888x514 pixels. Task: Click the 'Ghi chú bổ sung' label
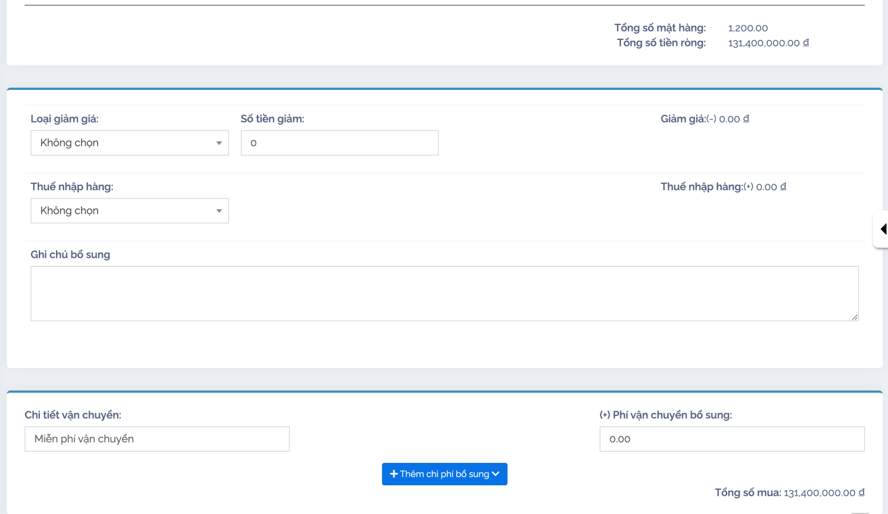click(x=70, y=255)
